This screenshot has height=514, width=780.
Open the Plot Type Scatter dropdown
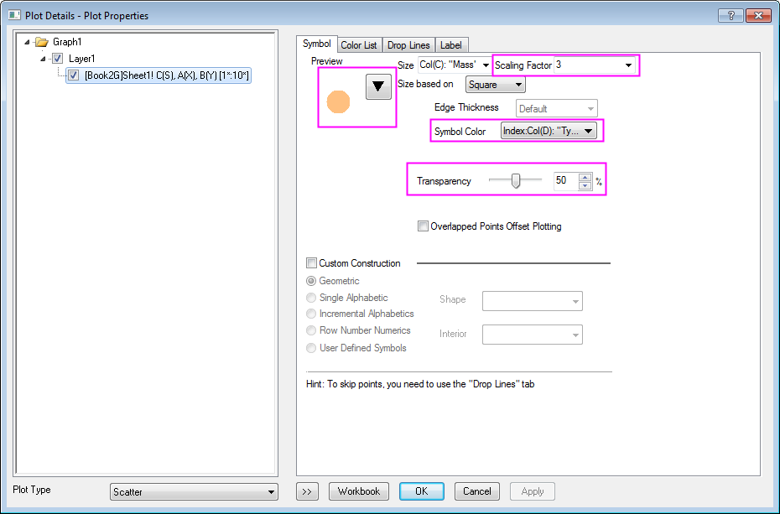coord(195,492)
